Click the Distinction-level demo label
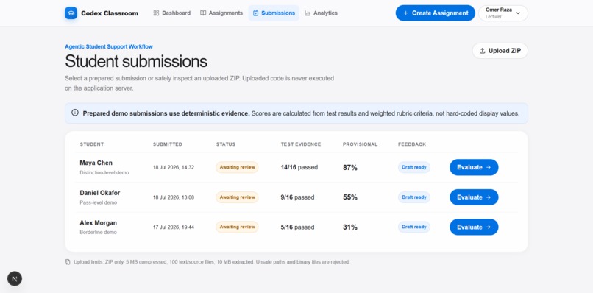The image size is (593, 293). (x=104, y=172)
